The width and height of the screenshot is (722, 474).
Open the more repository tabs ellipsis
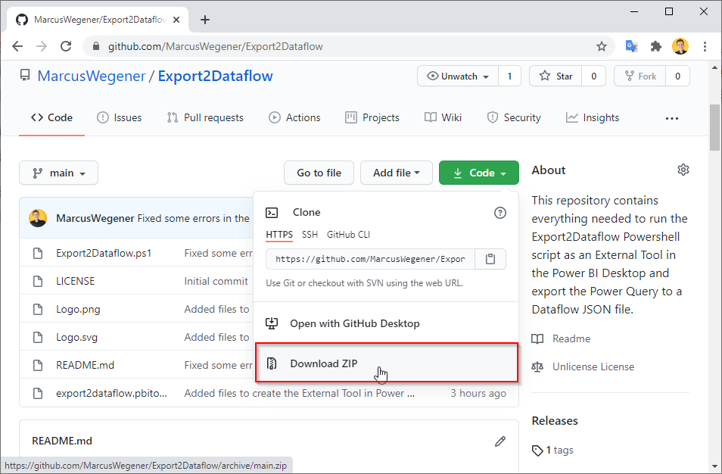coord(672,118)
